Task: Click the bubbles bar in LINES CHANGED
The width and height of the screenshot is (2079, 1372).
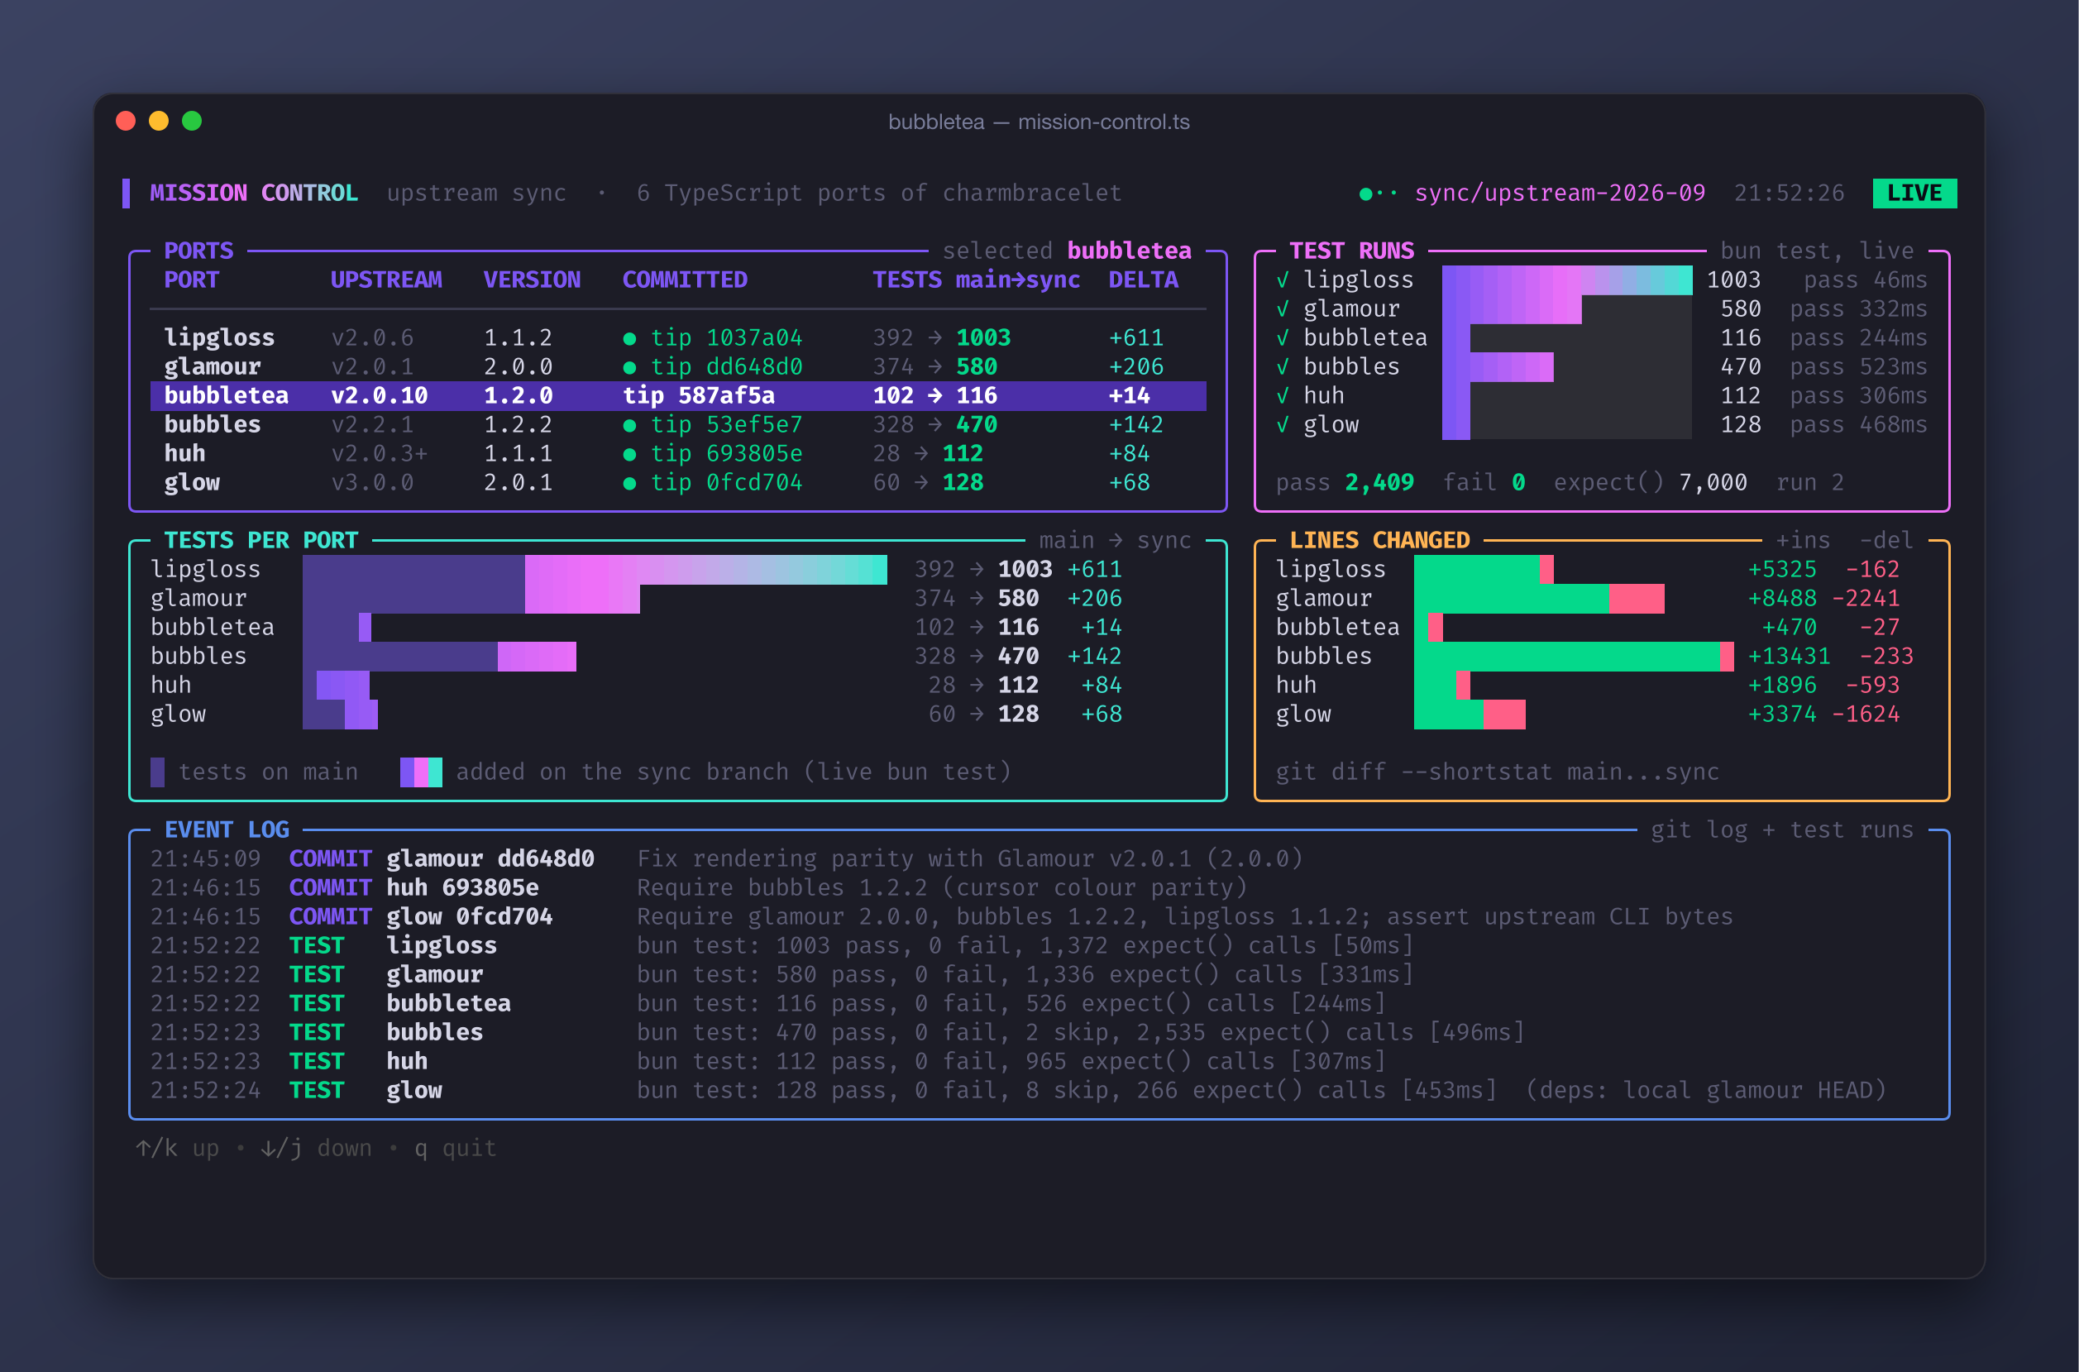Action: pos(1574,657)
